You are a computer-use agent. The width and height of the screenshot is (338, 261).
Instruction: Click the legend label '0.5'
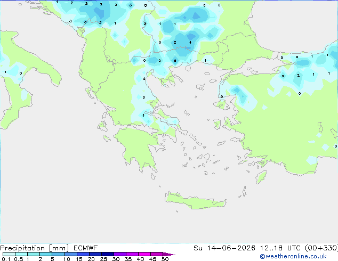[19, 259]
